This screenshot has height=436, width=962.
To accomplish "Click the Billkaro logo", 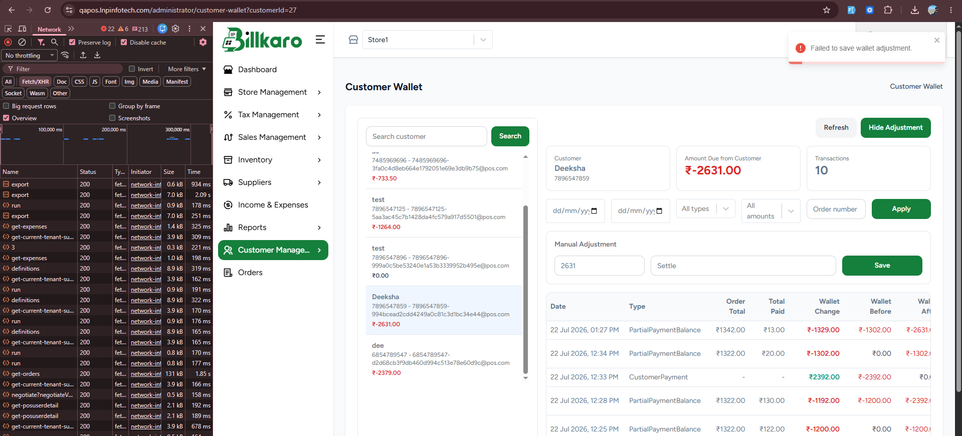I will click(x=262, y=40).
